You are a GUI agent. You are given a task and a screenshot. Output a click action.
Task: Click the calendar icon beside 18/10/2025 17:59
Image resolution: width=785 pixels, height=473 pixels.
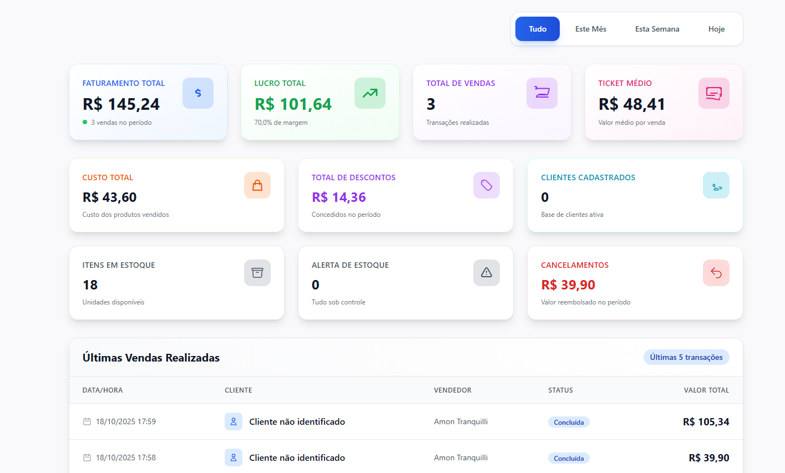pos(87,421)
